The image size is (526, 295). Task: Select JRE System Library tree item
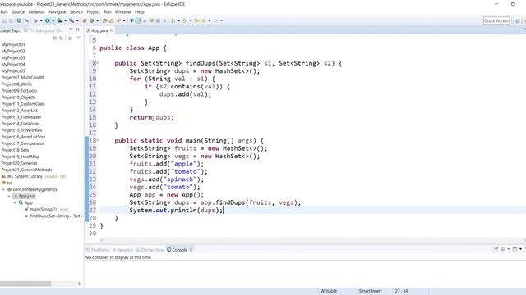pyautogui.click(x=34, y=176)
